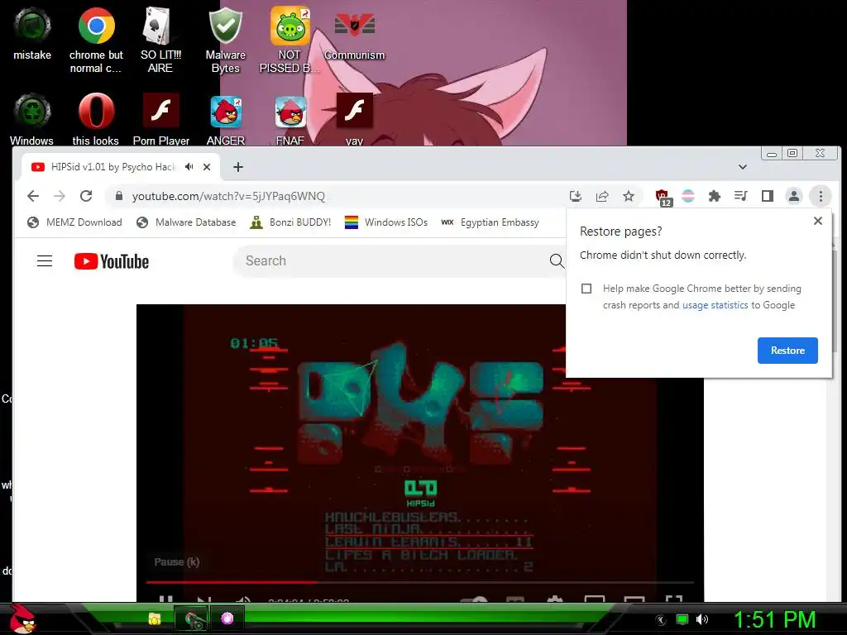Close the HIPSid v1.01 tab
The image size is (847, 635).
(x=206, y=167)
